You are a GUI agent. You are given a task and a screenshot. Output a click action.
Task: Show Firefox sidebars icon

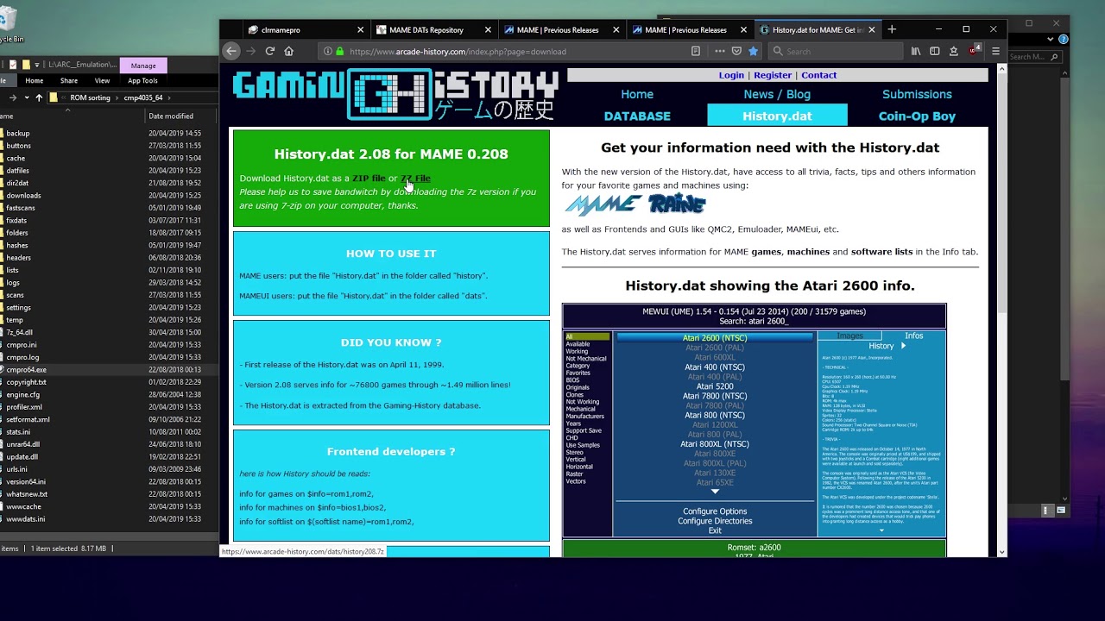tap(935, 51)
